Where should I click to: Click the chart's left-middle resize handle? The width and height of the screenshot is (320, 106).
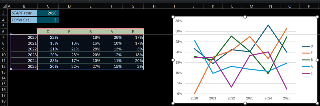pyautogui.click(x=173, y=60)
